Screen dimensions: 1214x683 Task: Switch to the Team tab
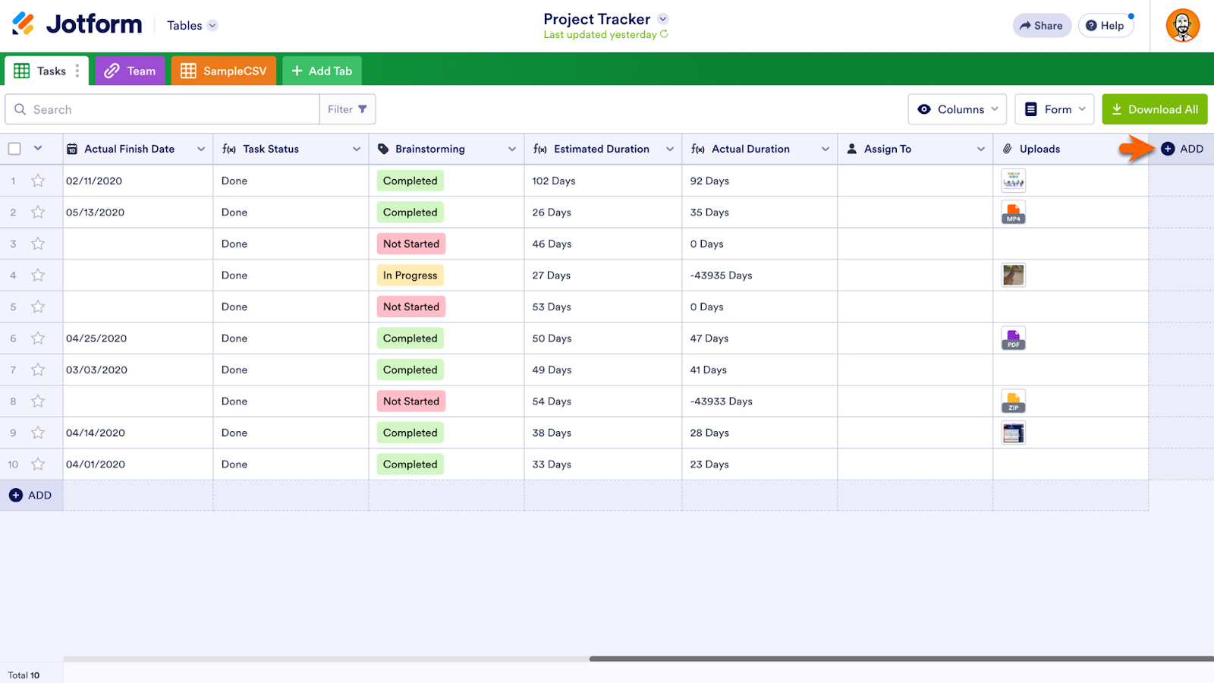pyautogui.click(x=130, y=71)
